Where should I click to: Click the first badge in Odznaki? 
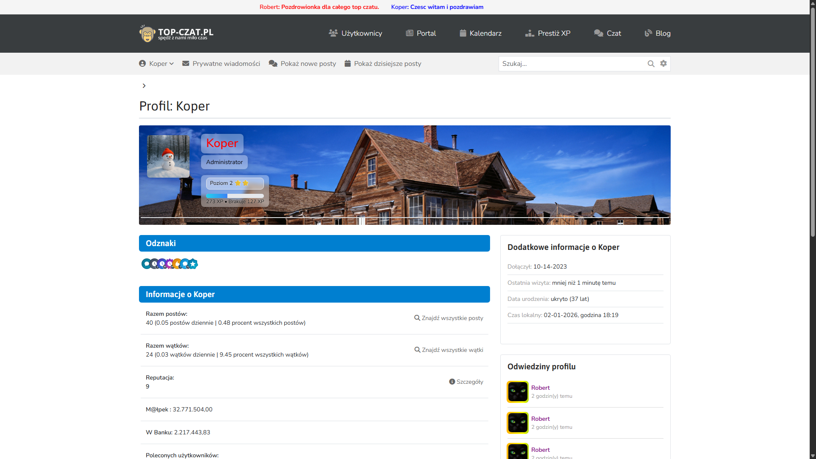click(x=146, y=264)
